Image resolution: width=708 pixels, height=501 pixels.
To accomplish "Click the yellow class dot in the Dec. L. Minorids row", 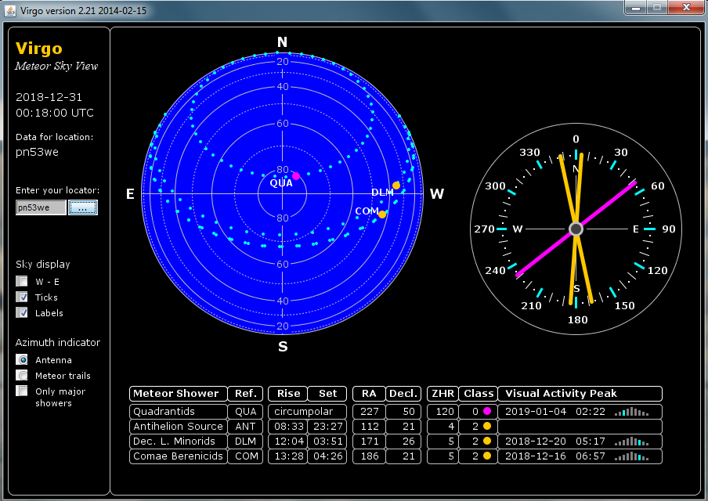I will (x=487, y=441).
